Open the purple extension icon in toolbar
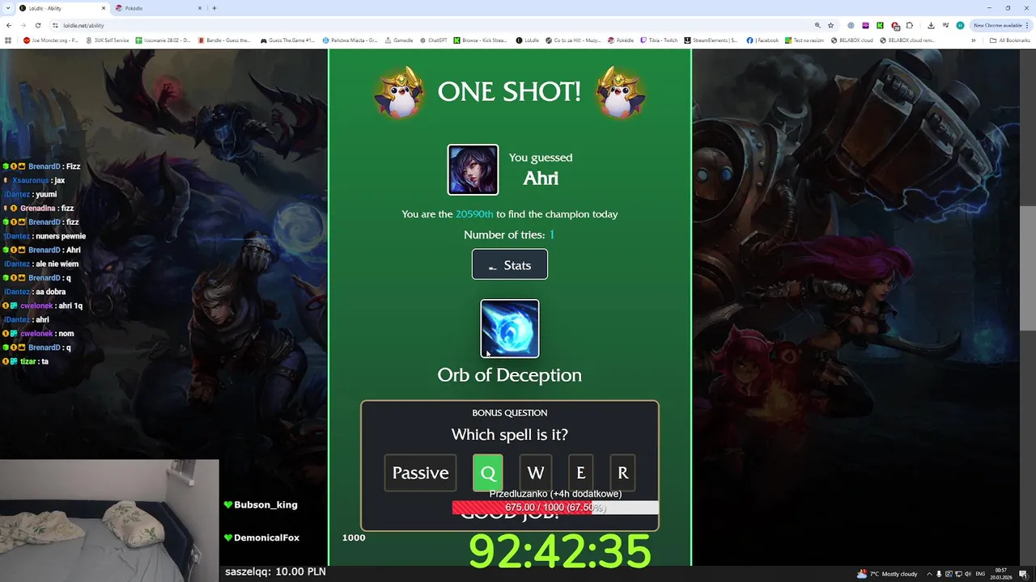This screenshot has width=1036, height=582. [865, 25]
